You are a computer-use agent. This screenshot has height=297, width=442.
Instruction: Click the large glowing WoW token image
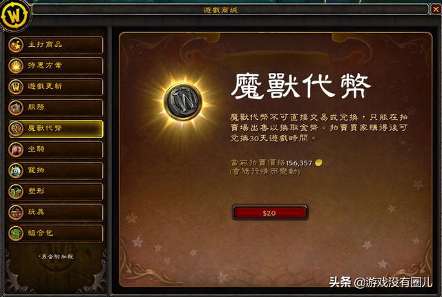(x=183, y=102)
